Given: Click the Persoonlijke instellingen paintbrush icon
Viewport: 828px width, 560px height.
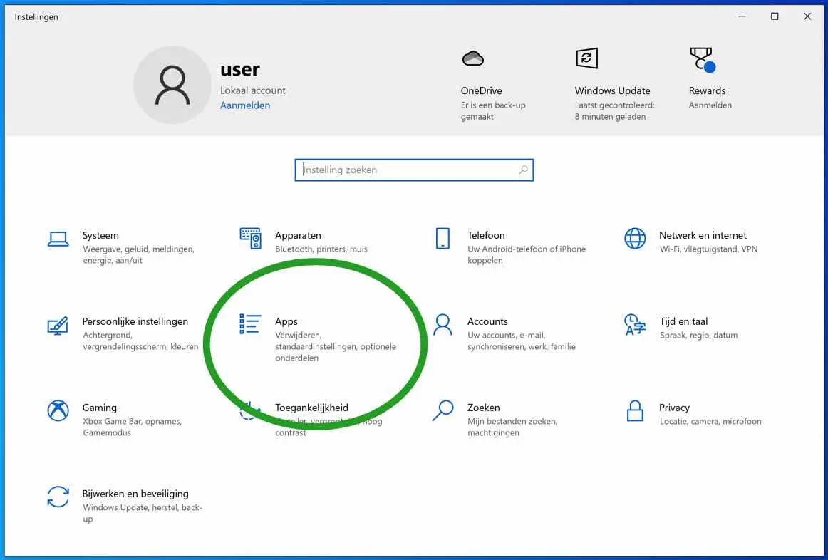Looking at the screenshot, I should click(x=58, y=325).
